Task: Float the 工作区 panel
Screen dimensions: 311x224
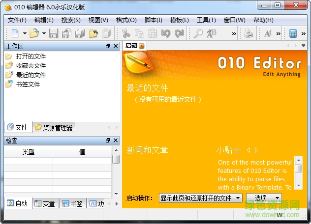Action: [x=108, y=46]
